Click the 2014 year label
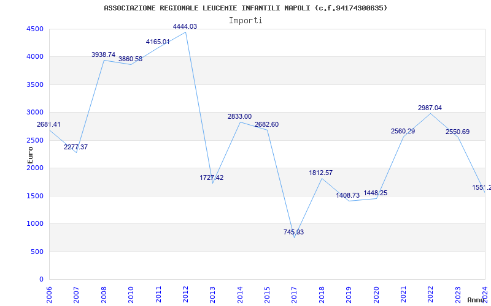Image resolution: width=491 pixels, height=306 pixels. (x=240, y=295)
